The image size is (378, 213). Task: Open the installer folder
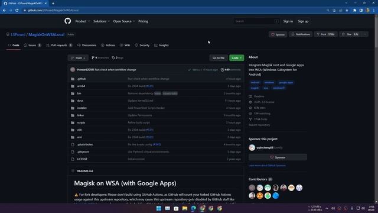[x=82, y=108]
